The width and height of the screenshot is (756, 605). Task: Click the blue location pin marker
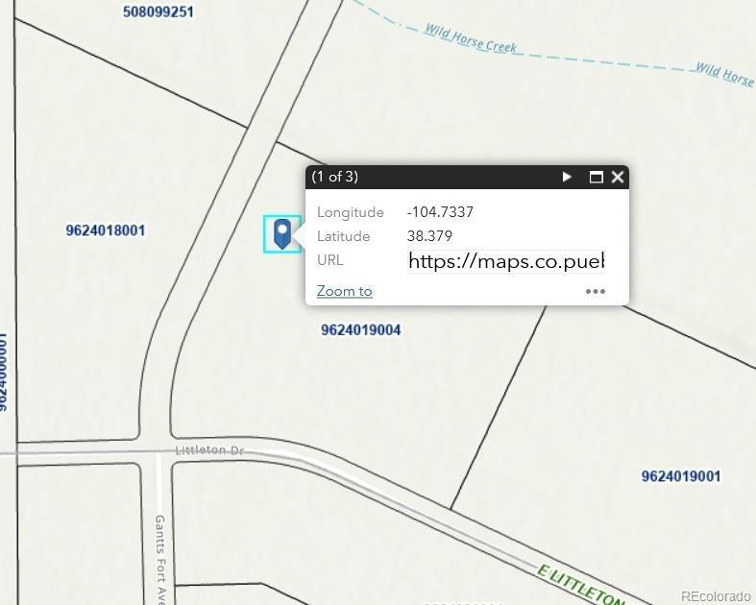282,234
